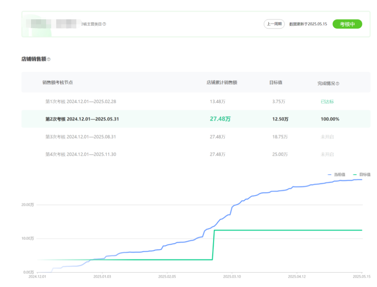Click the green 27.48万 cumulative sales value

(x=220, y=119)
